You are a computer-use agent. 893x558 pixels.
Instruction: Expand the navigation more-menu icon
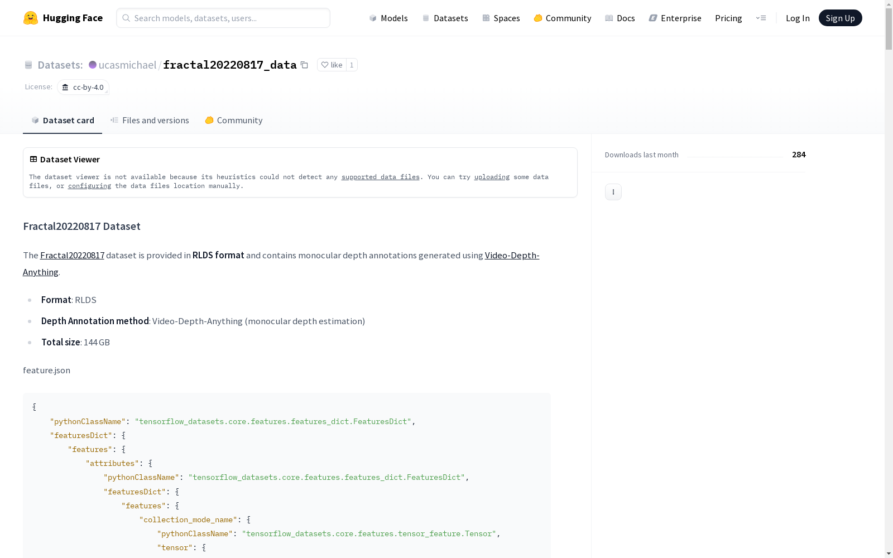pos(761,18)
